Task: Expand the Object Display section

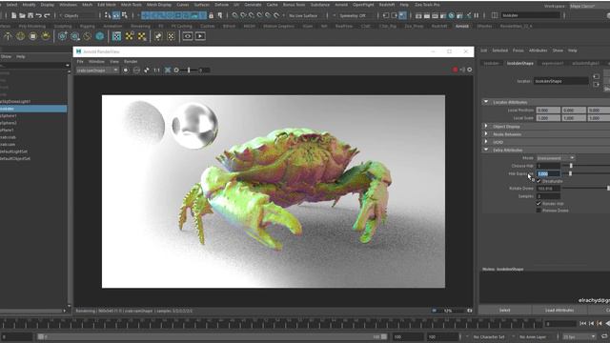Action: click(x=486, y=126)
